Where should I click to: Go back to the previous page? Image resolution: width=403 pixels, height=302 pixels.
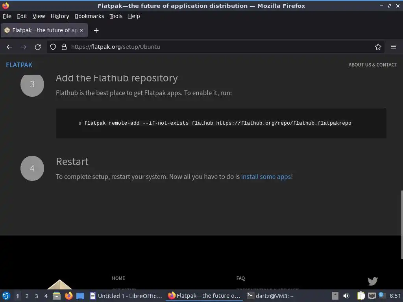(x=9, y=47)
